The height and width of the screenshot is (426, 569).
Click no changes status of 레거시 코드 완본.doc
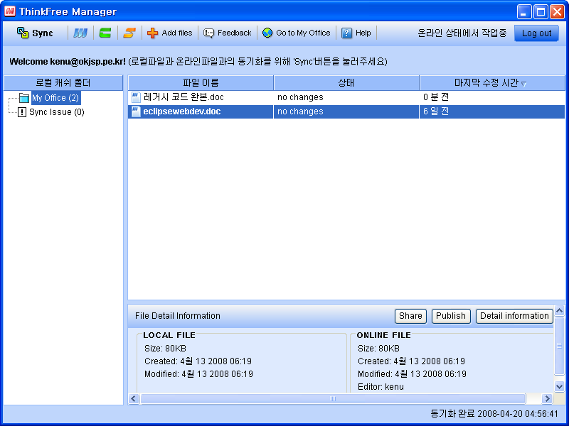pyautogui.click(x=300, y=97)
